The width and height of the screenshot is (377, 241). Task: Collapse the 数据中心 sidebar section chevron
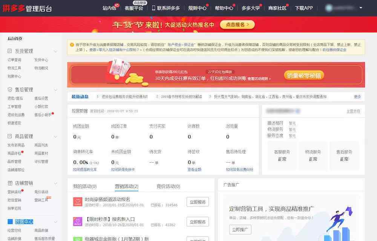[55, 222]
